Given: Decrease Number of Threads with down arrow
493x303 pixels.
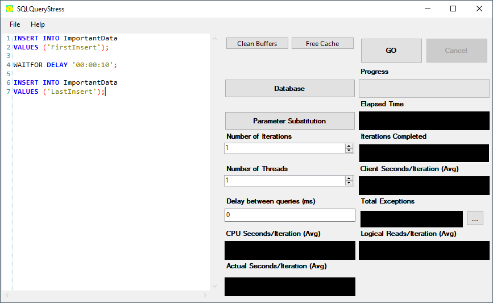Looking at the screenshot, I should [349, 183].
